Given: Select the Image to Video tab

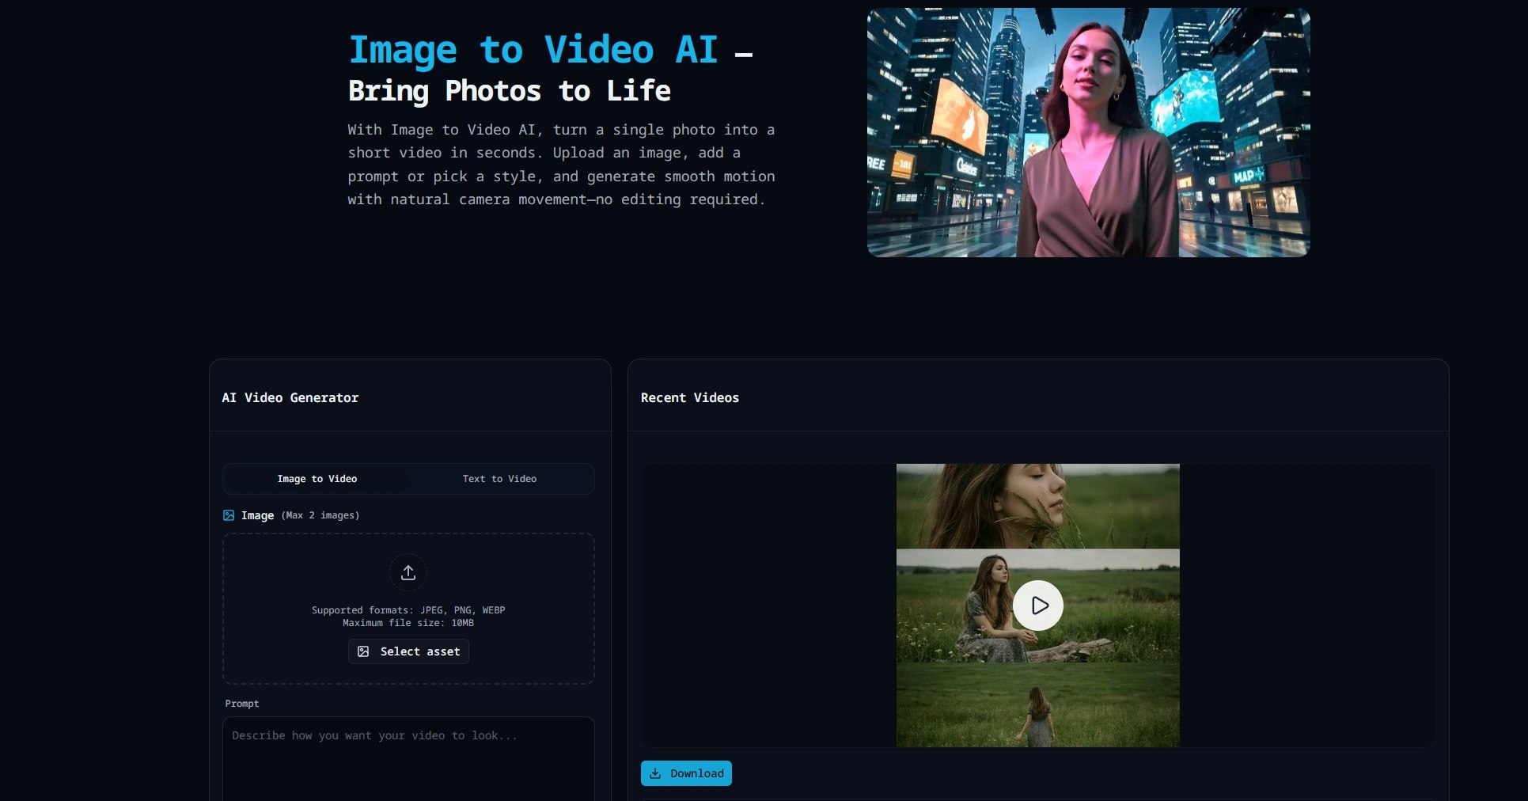Looking at the screenshot, I should 317,479.
